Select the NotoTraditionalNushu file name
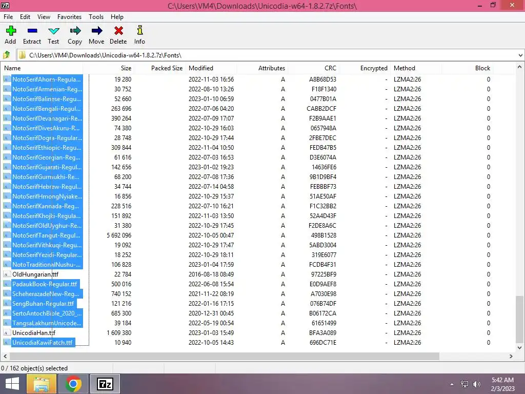Image resolution: width=525 pixels, height=394 pixels. 47,265
